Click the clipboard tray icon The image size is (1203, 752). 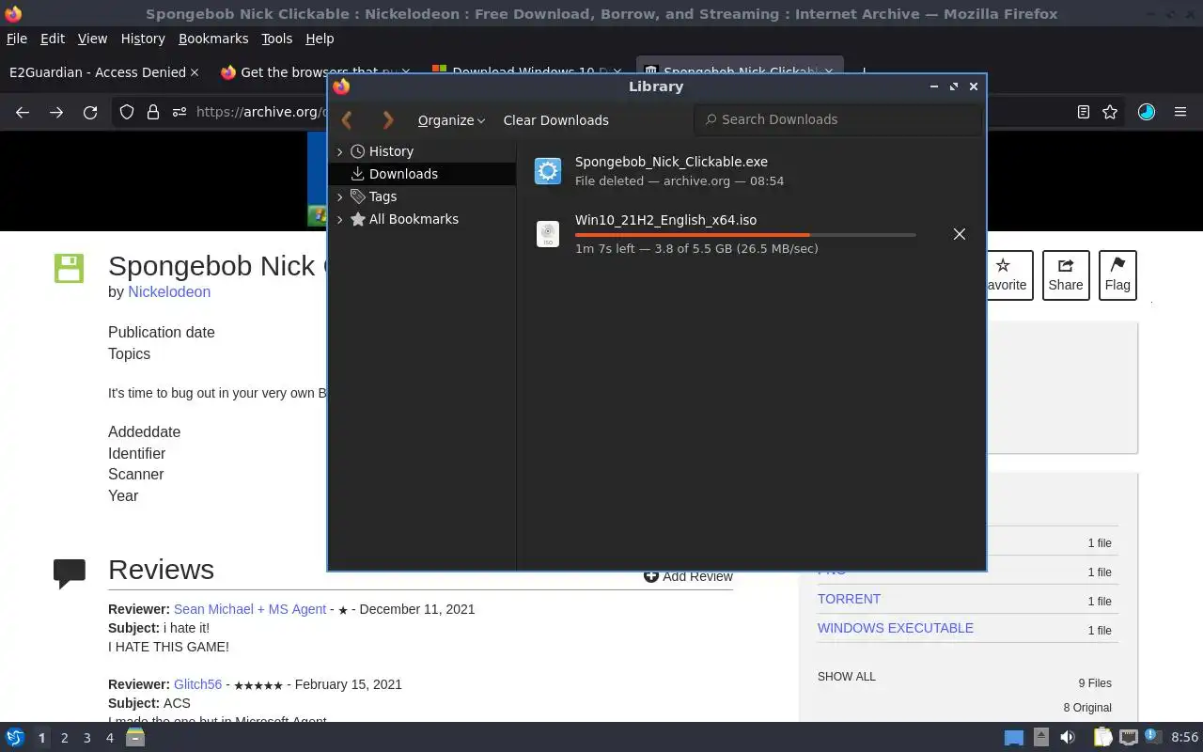click(1101, 738)
